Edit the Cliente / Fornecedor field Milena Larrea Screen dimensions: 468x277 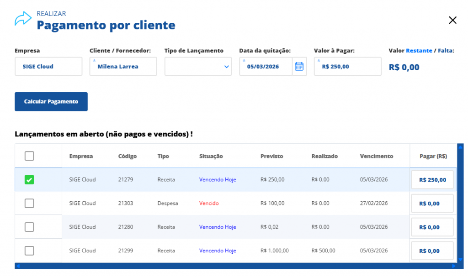point(123,67)
